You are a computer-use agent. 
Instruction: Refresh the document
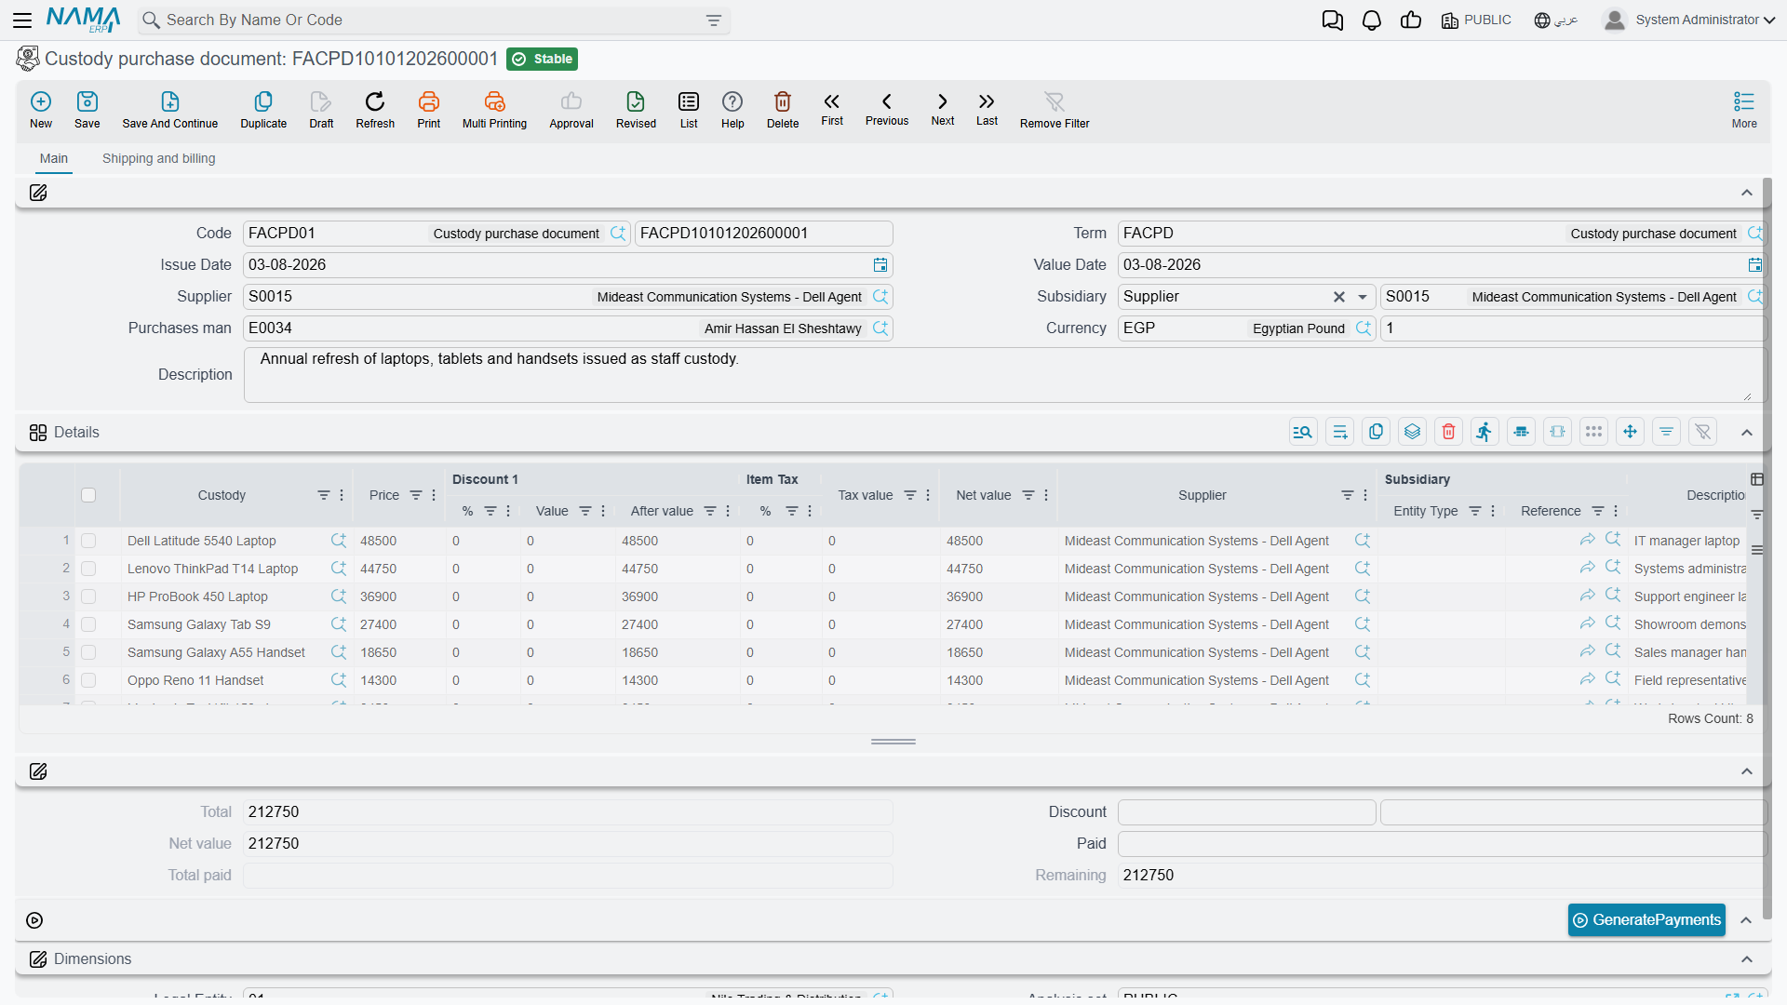click(x=375, y=110)
